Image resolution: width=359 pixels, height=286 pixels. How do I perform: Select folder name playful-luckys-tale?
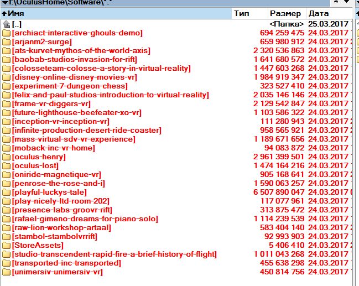point(49,193)
